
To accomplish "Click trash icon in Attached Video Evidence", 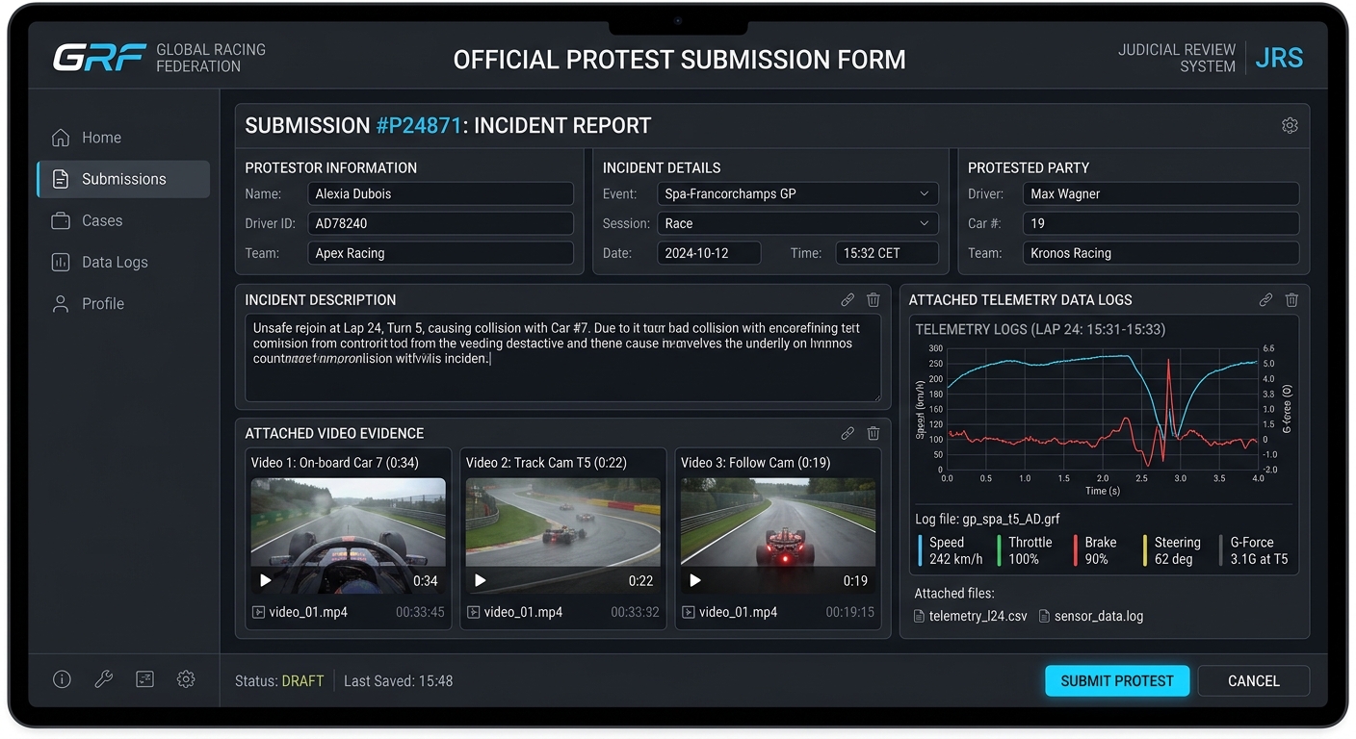I will coord(873,433).
